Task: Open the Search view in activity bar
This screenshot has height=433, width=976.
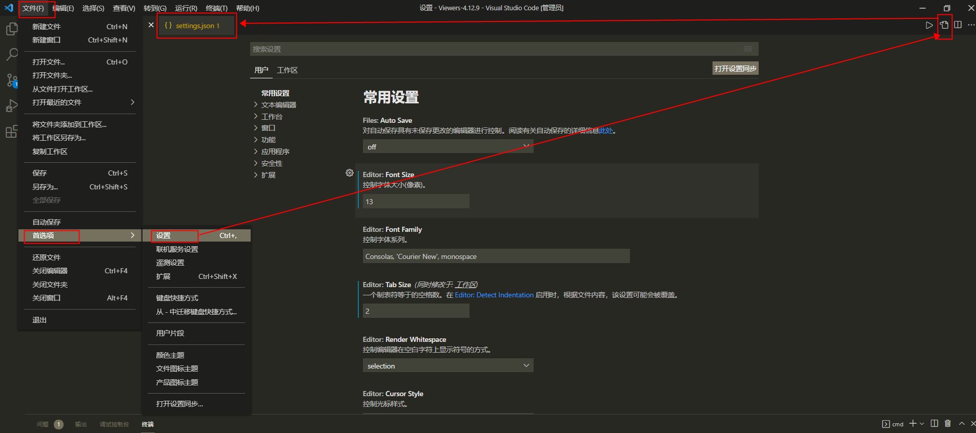Action: 11,54
